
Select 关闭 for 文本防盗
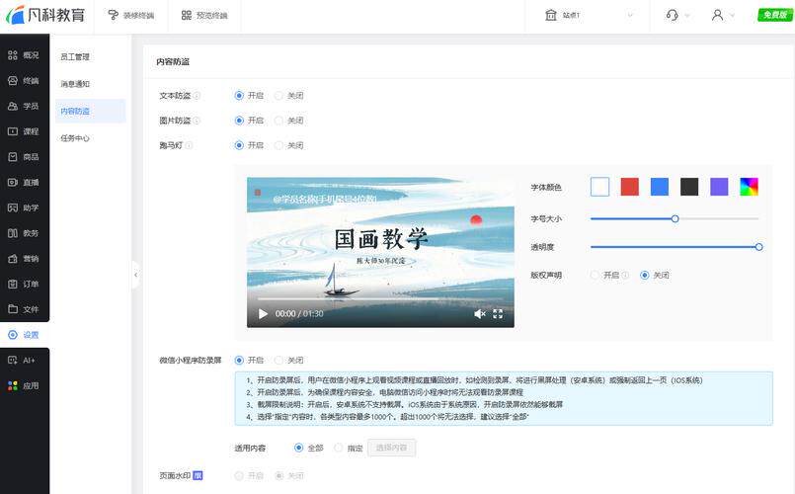point(278,96)
